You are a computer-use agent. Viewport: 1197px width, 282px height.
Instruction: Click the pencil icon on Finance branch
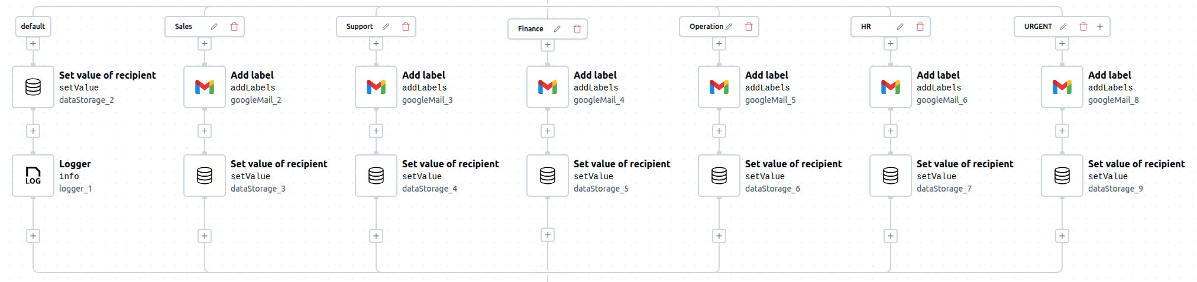(557, 29)
